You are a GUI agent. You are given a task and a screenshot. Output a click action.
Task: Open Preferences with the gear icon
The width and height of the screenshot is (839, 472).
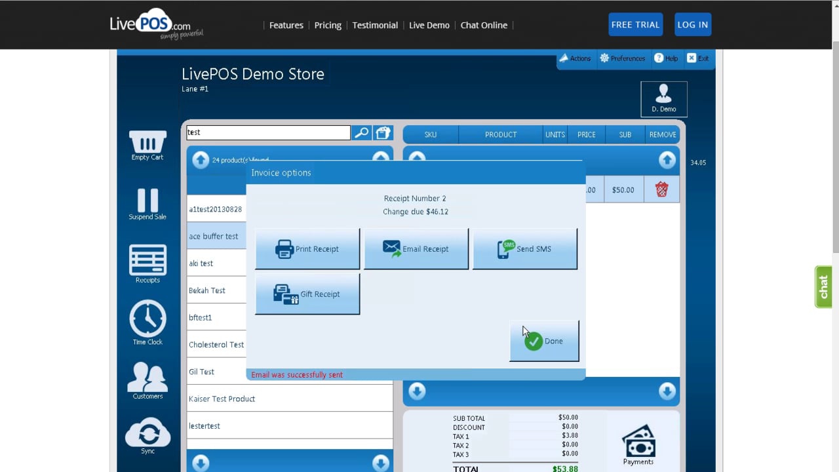click(622, 58)
